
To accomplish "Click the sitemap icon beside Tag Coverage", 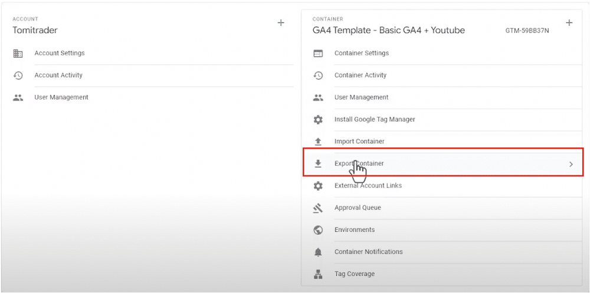I will 318,274.
